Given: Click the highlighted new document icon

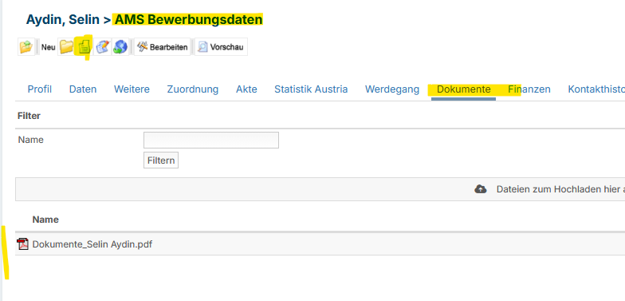Looking at the screenshot, I should tap(84, 47).
